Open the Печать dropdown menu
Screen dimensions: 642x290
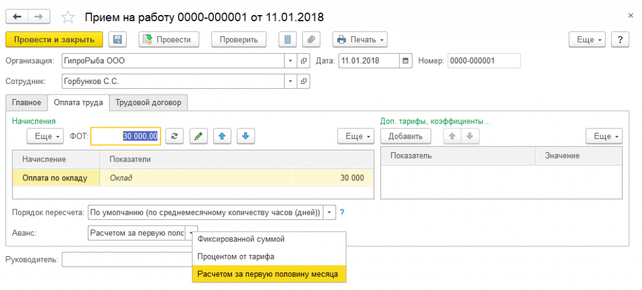[x=360, y=39]
